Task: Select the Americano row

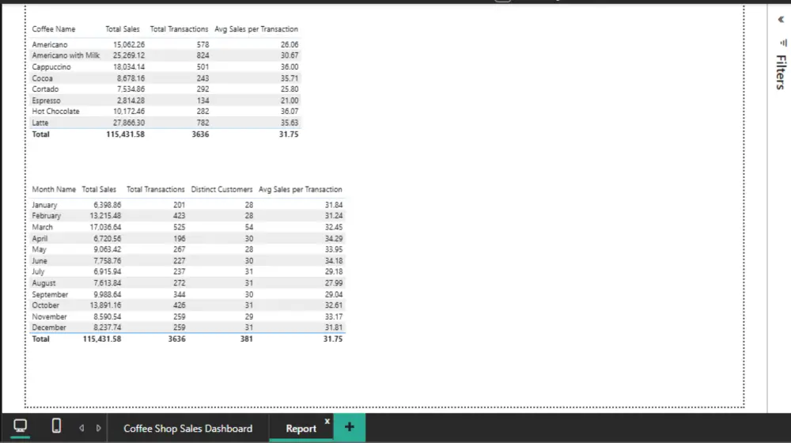Action: pos(165,44)
